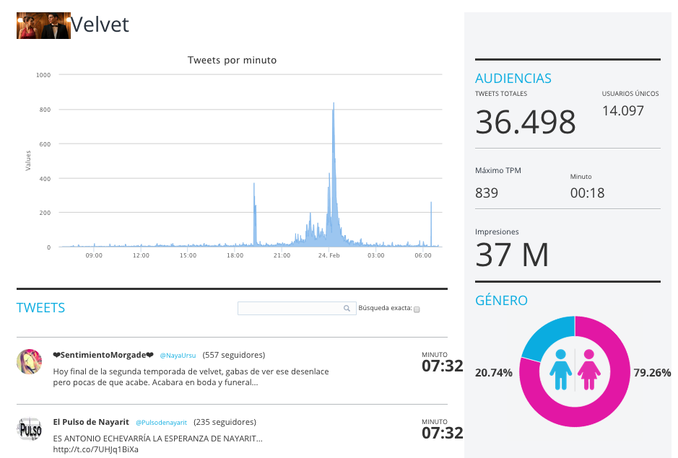Focus the tweets search input field
Viewport: 678px width, 458px height.
(297, 308)
